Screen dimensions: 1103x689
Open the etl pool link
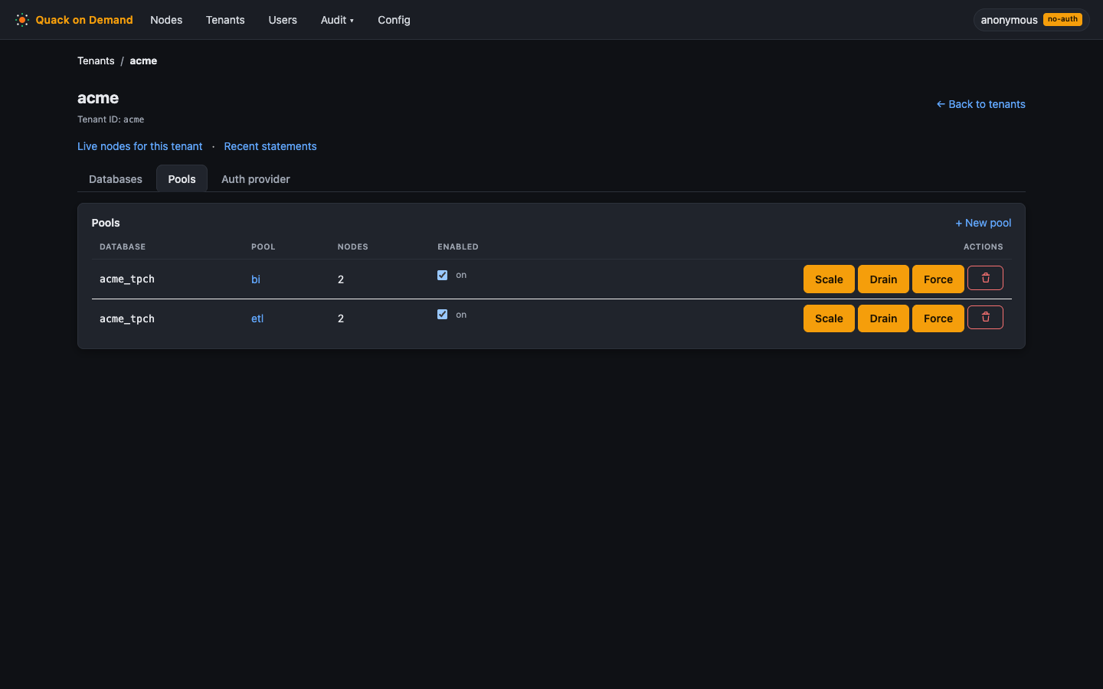click(257, 318)
